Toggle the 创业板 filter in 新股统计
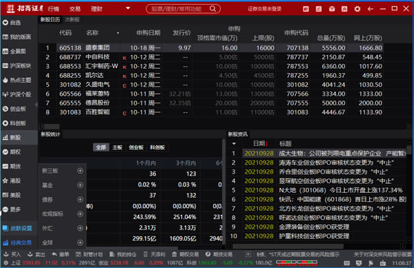This screenshot has width=414, height=268. click(x=136, y=147)
